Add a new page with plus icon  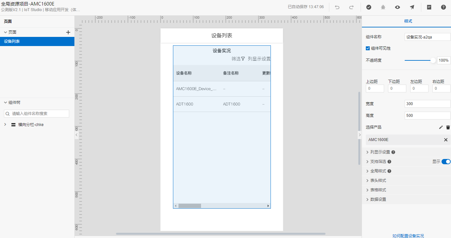(68, 32)
